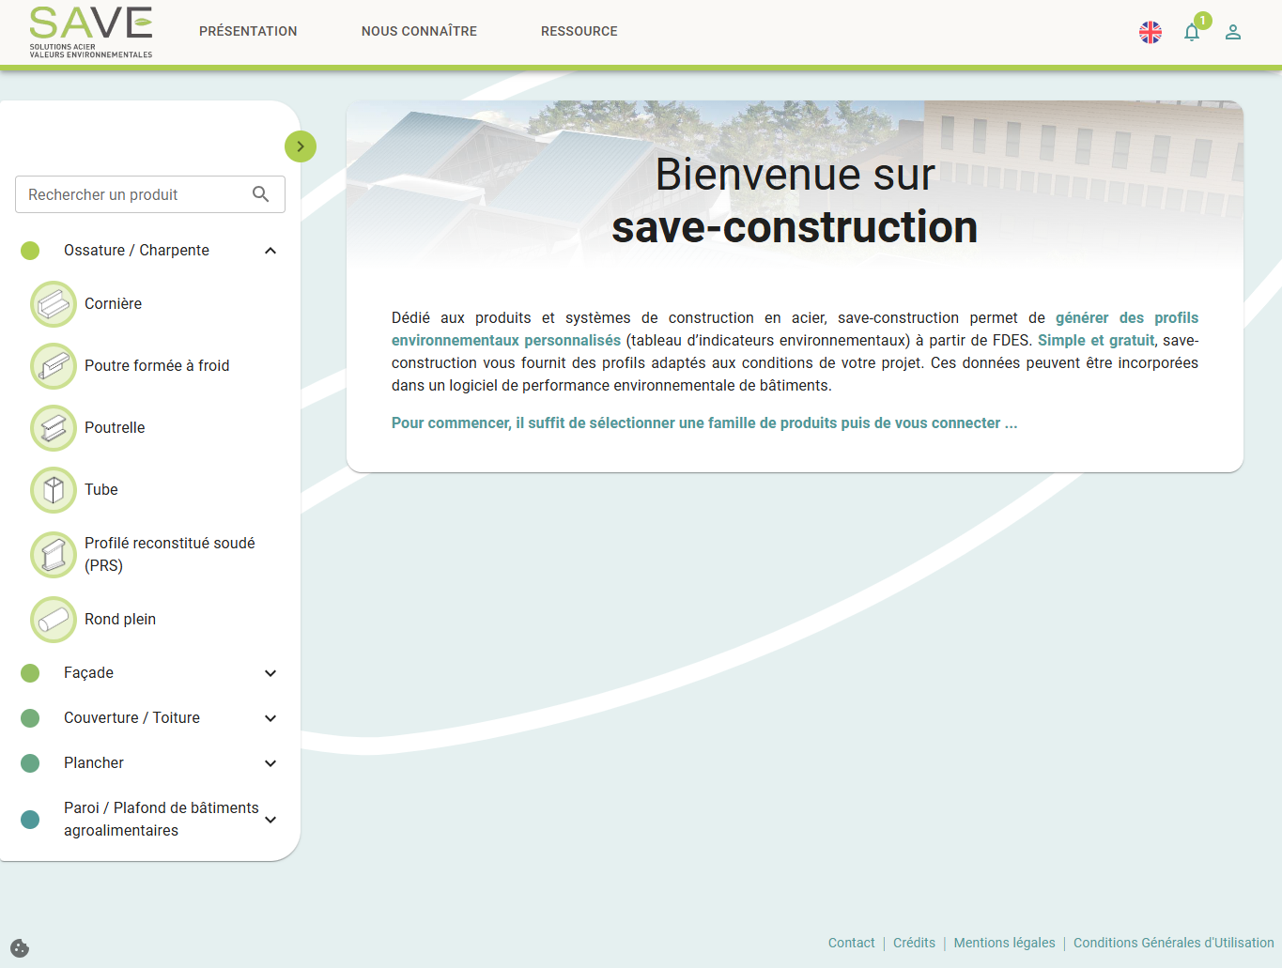Click the dot beside Couverture / Toiture
The image size is (1282, 968).
[30, 718]
